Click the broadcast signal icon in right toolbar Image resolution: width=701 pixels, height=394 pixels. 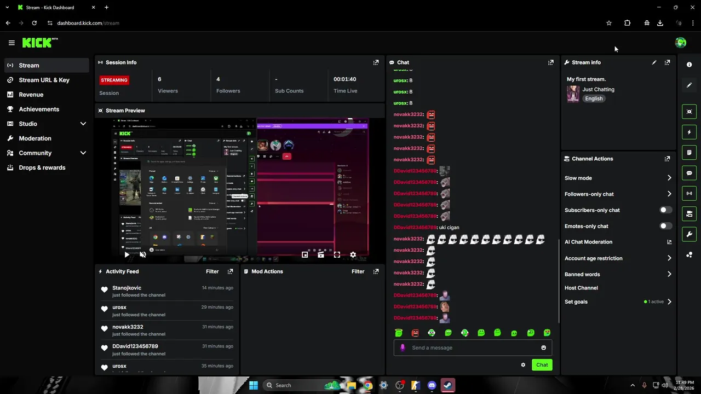tap(689, 193)
